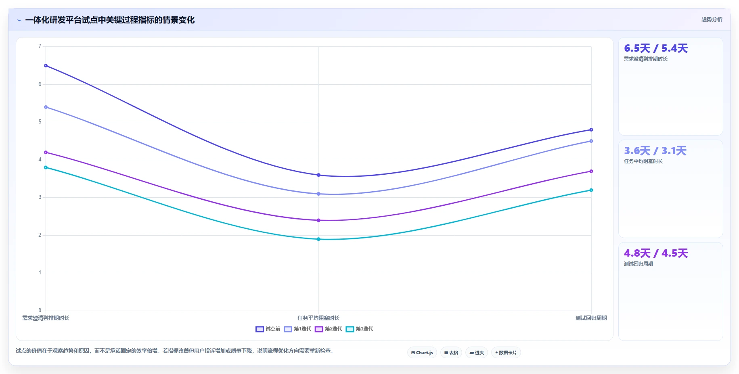The height and width of the screenshot is (374, 739).
Task: Click the 第3迭代 point at 需求澄清到排期时长
Action: point(46,167)
